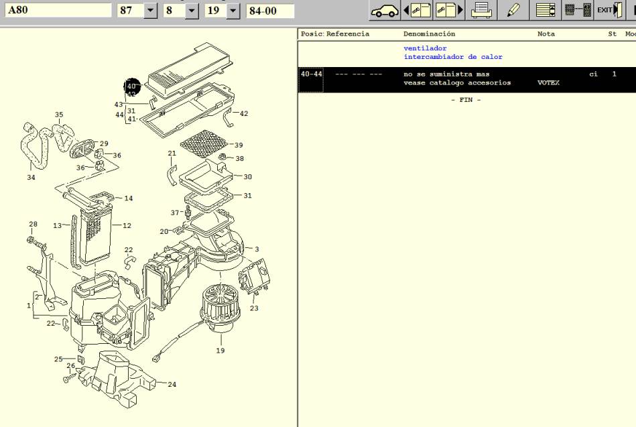Click the 84-00 illustration number field
Viewport: 636px width, 427px height.
[269, 11]
